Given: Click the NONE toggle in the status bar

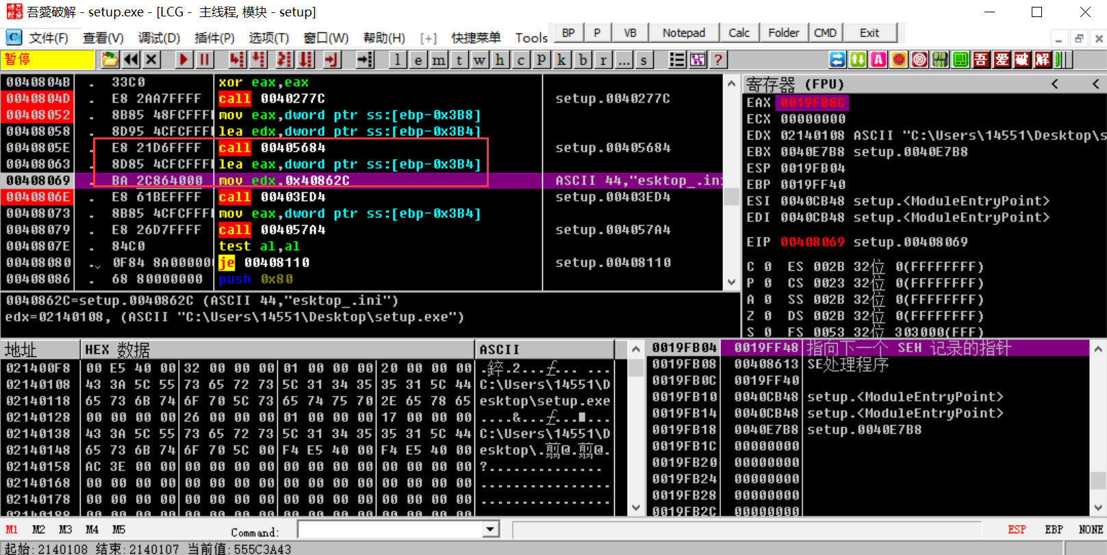Looking at the screenshot, I should click(x=1091, y=530).
